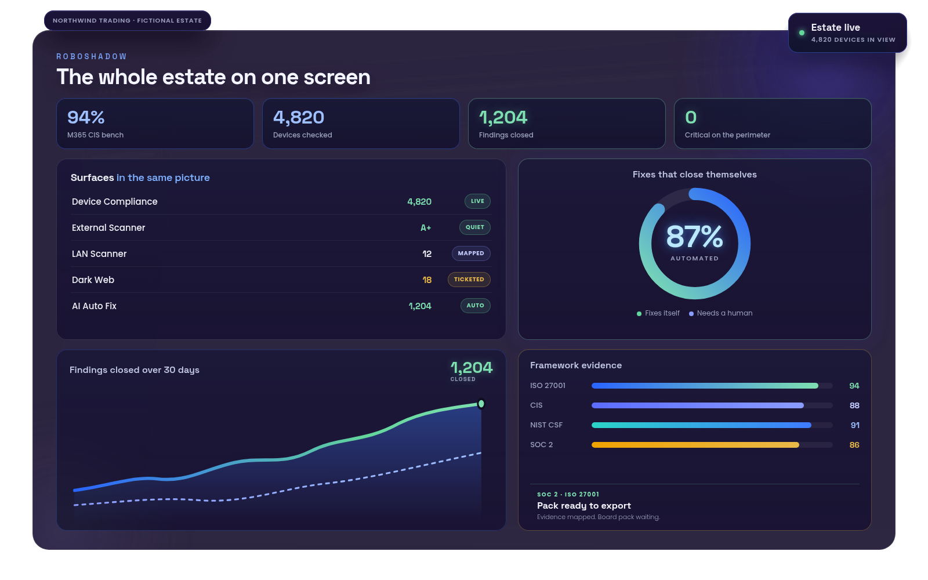Click the Fixes that close themselves title
The width and height of the screenshot is (928, 580).
point(695,175)
